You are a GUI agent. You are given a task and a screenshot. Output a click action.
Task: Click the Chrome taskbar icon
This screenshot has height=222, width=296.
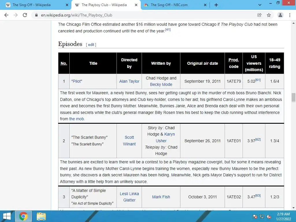[x=23, y=216]
